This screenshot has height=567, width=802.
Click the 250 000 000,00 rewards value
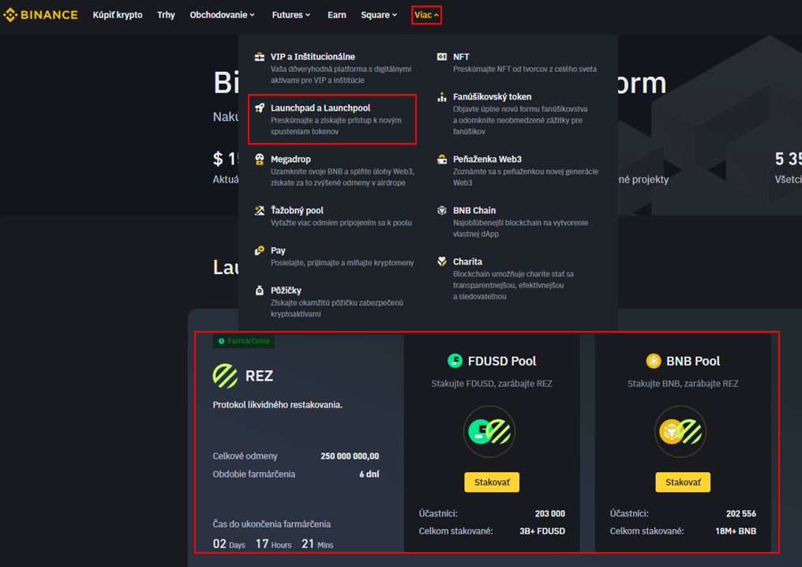(350, 456)
